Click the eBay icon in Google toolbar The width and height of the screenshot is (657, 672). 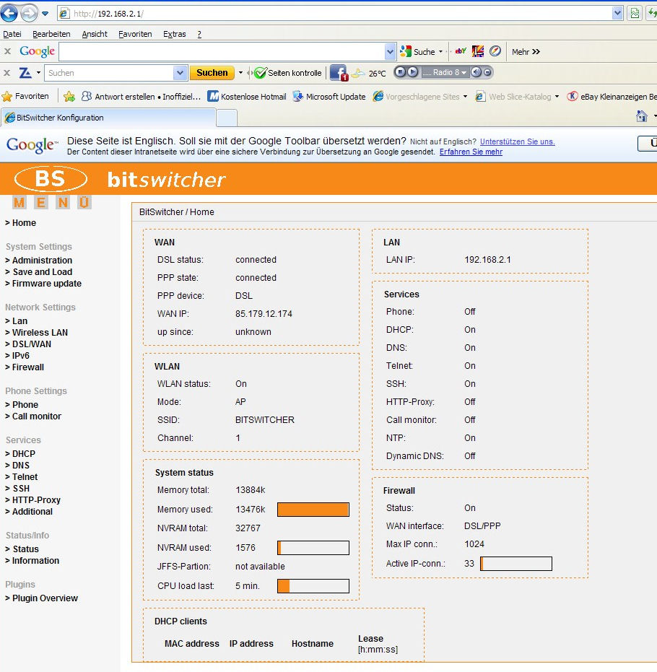(x=461, y=51)
